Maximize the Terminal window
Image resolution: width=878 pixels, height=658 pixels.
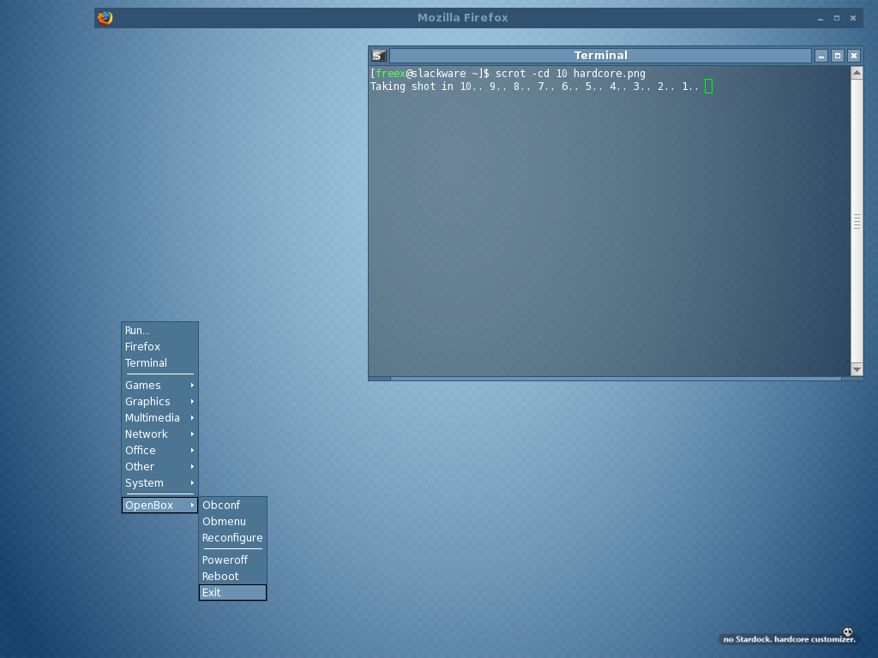coord(838,56)
